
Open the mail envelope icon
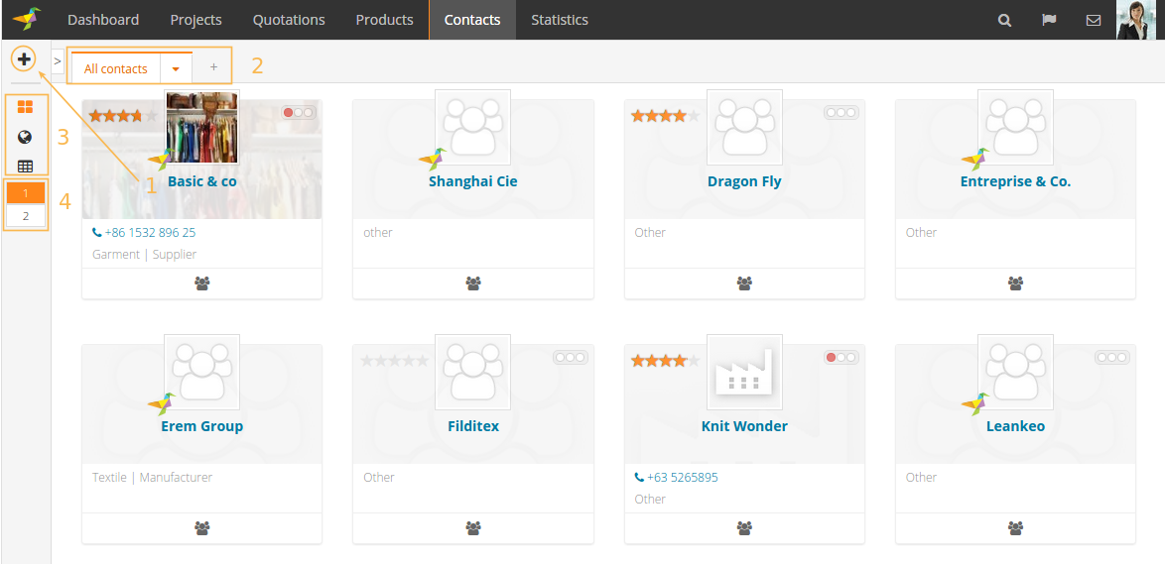pos(1093,20)
